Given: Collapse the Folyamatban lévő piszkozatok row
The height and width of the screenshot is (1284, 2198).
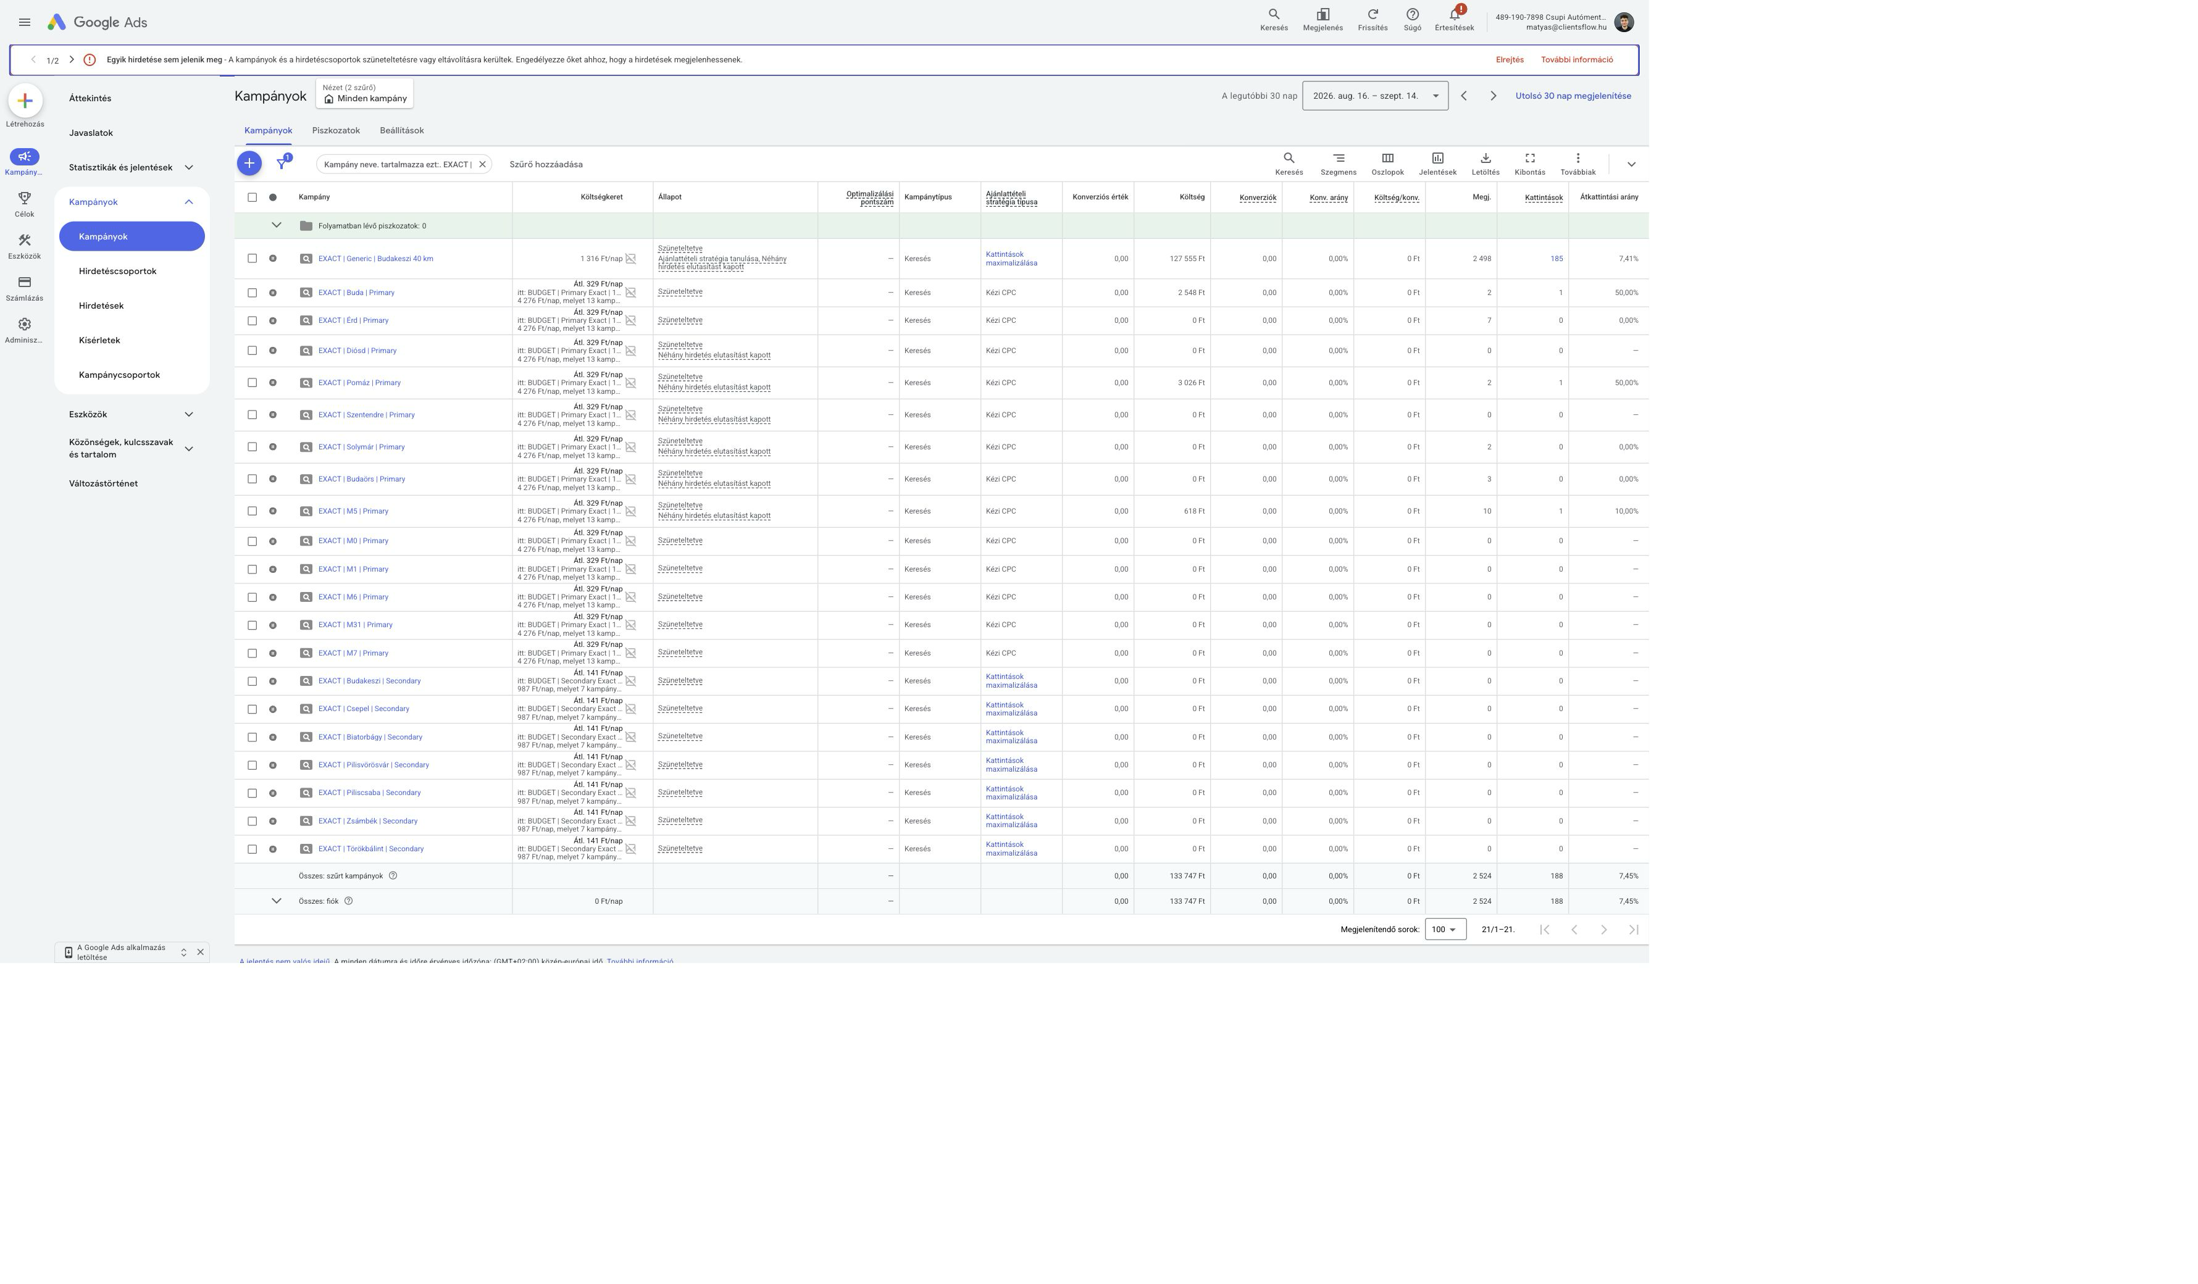Looking at the screenshot, I should click(277, 225).
